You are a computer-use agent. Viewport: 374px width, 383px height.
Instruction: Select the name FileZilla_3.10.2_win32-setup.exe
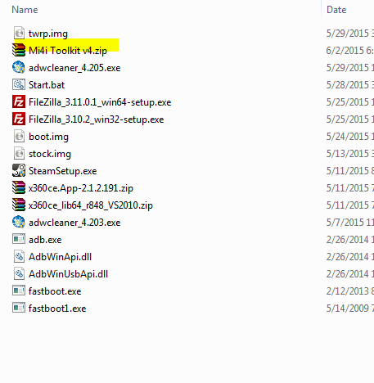[96, 119]
